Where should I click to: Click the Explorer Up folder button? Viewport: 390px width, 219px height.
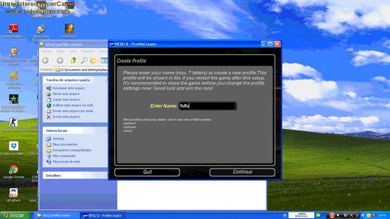coord(73,60)
